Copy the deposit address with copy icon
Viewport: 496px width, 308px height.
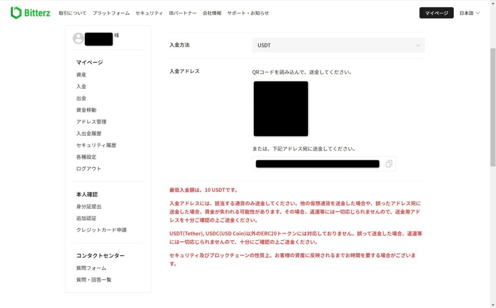[389, 163]
